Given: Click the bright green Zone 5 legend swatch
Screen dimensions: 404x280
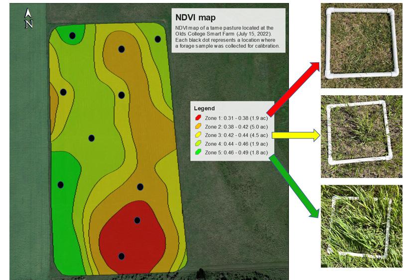Looking at the screenshot, I should pos(198,152).
